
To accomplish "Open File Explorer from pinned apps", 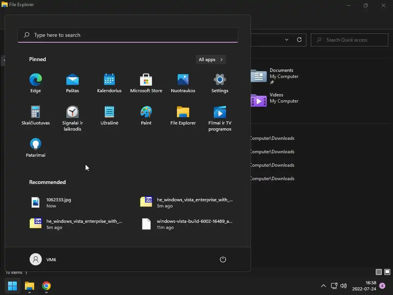I will (x=183, y=115).
